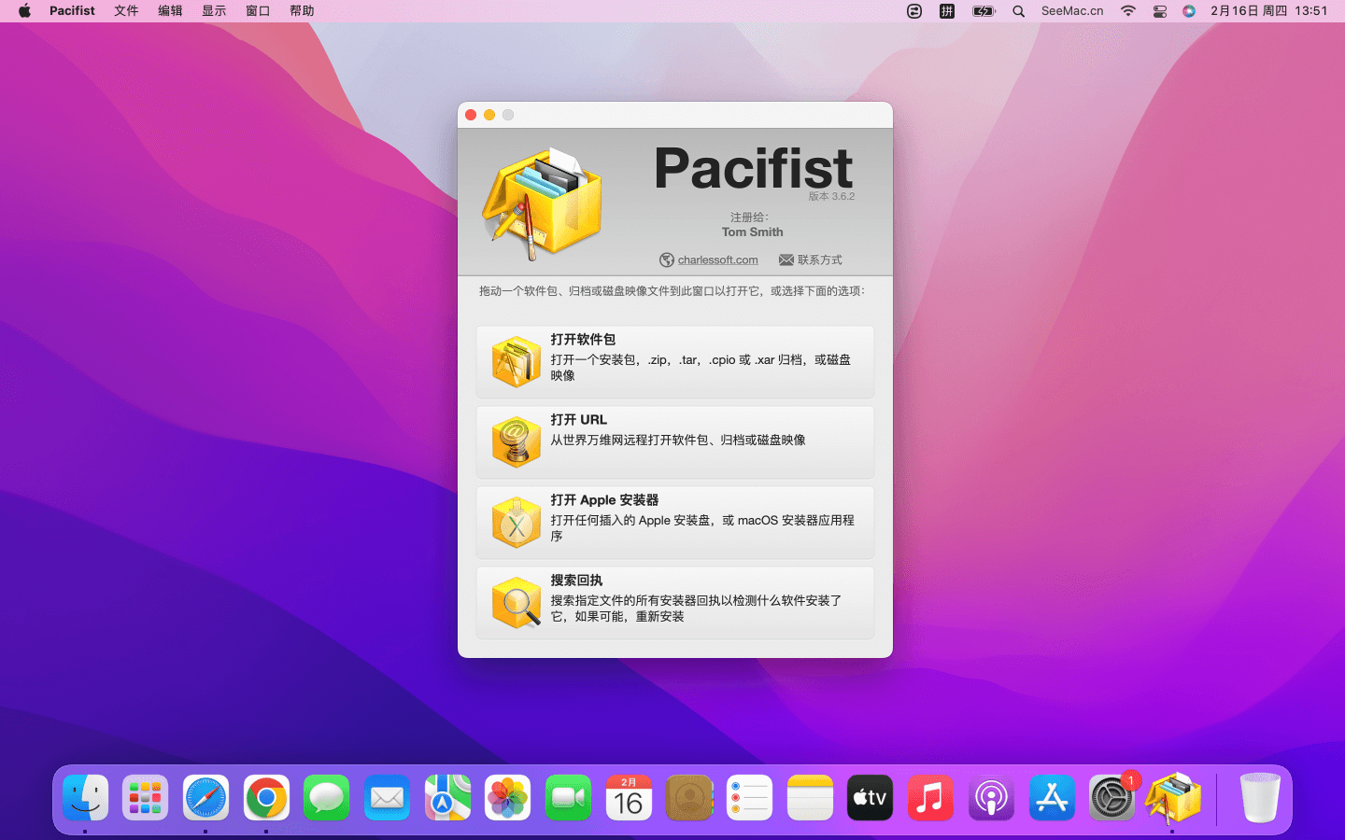
Task: Click the 拼 input method icon
Action: (x=947, y=11)
